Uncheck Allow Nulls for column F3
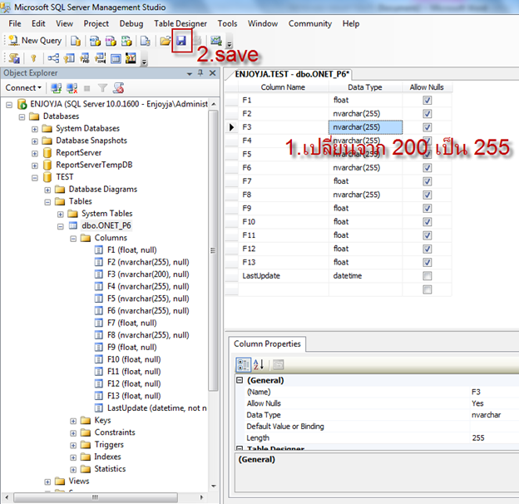This screenshot has height=504, width=519. (x=428, y=127)
